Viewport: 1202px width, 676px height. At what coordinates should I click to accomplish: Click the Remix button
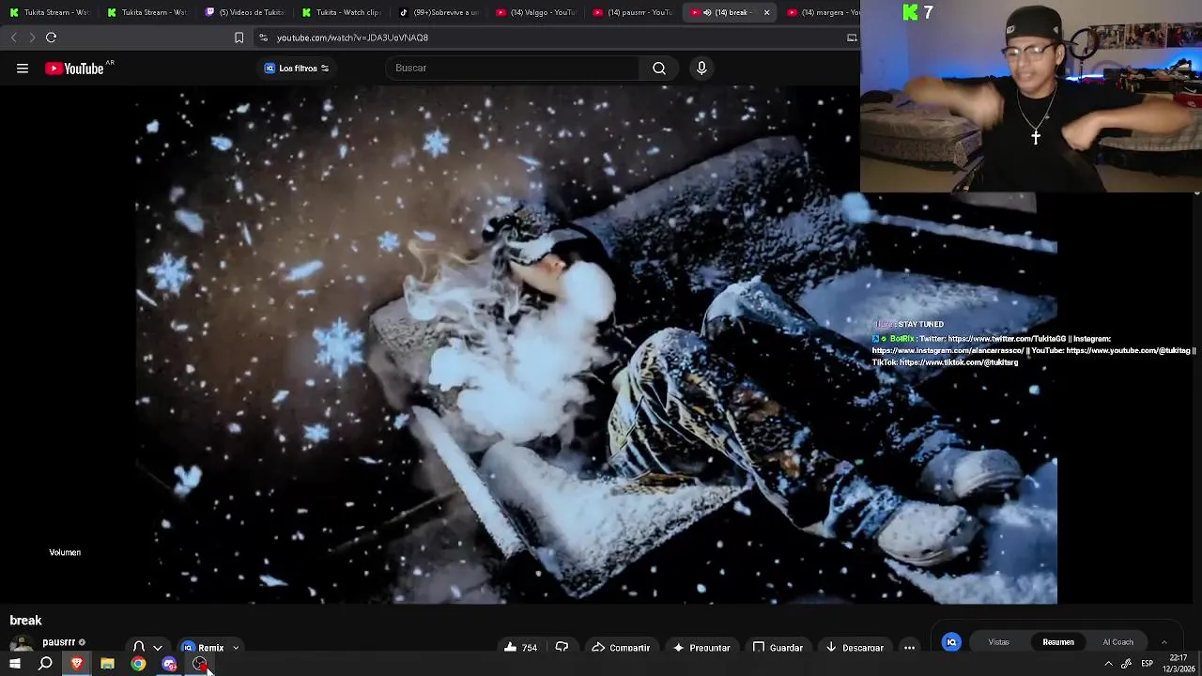[x=202, y=647]
